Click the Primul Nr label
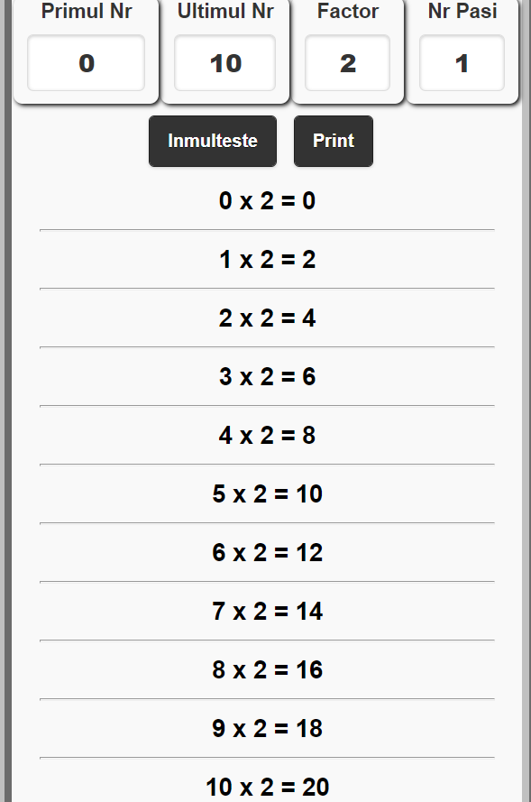Image resolution: width=531 pixels, height=802 pixels. point(86,12)
